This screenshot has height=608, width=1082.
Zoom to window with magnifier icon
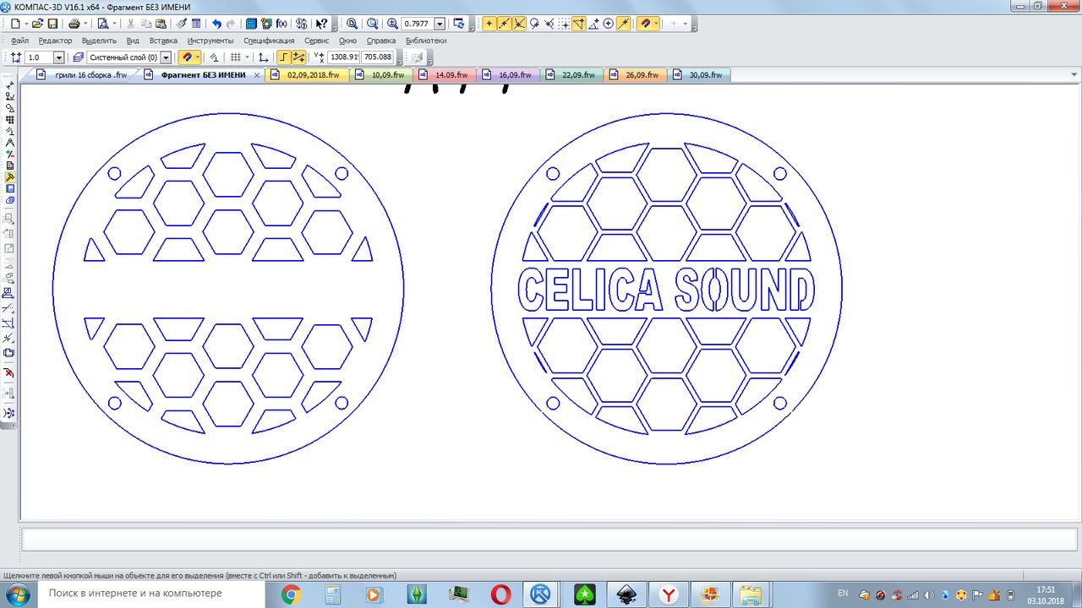pyautogui.click(x=373, y=24)
